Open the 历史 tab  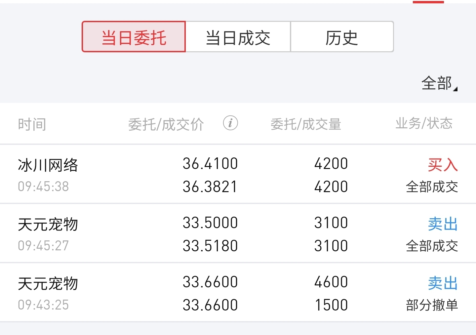[x=342, y=37]
